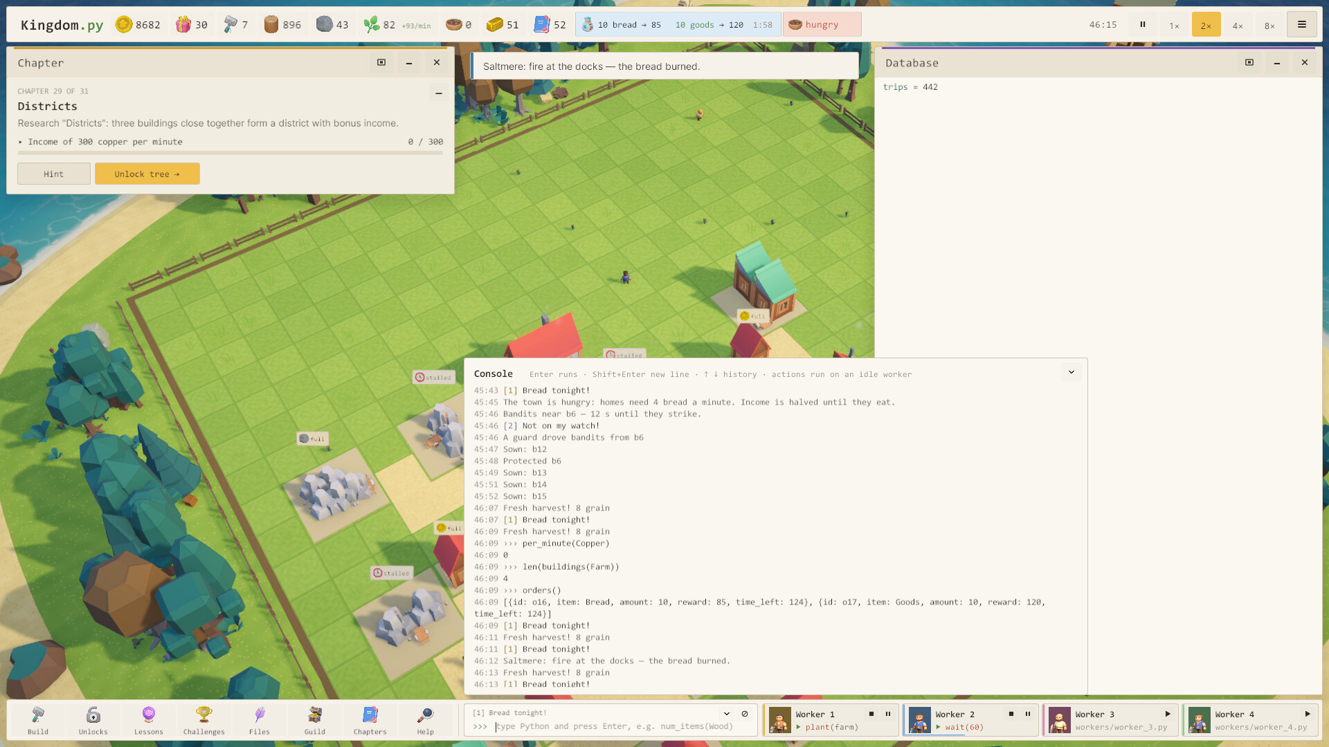Image resolution: width=1329 pixels, height=747 pixels.
Task: Click the Hint button
Action: pyautogui.click(x=54, y=174)
